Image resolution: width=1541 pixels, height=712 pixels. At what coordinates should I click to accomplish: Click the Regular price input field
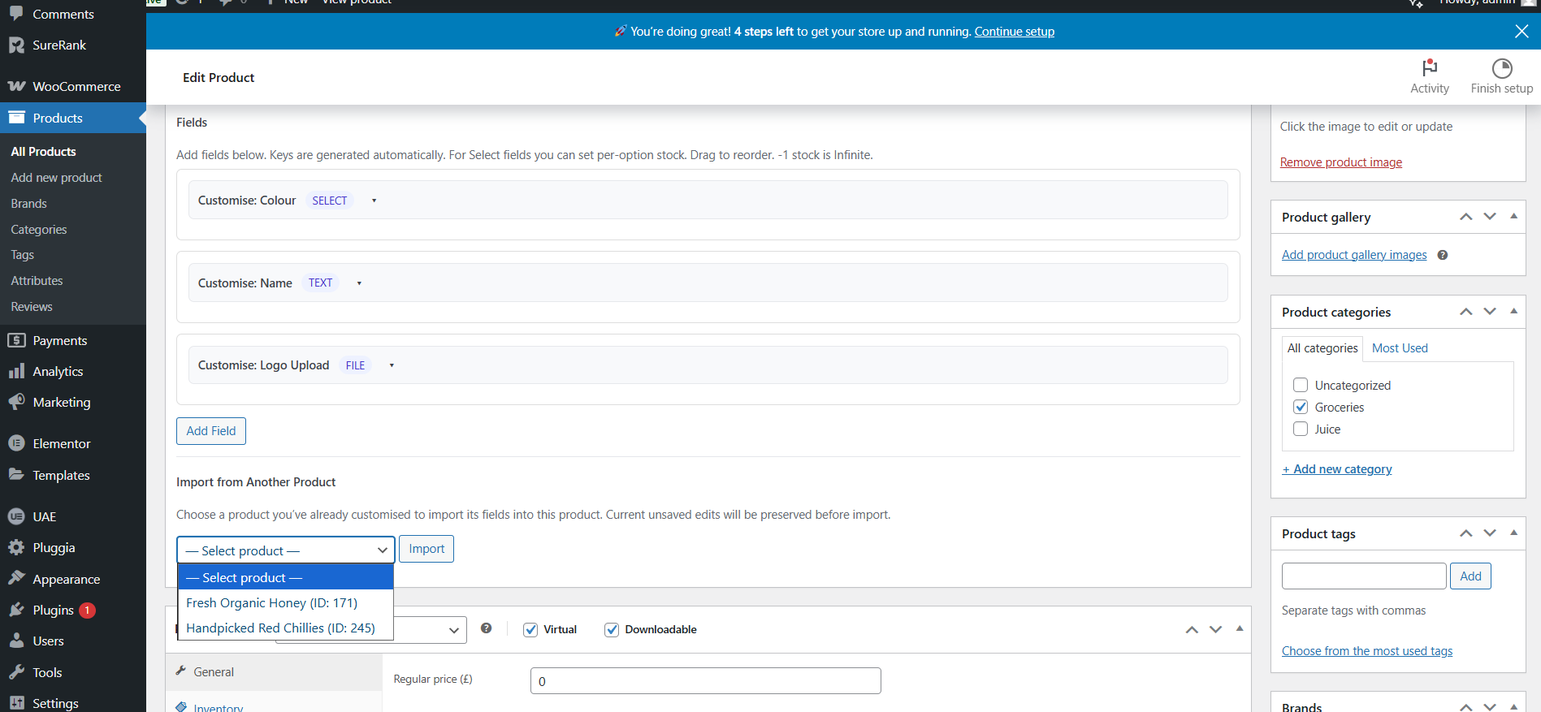pos(705,680)
